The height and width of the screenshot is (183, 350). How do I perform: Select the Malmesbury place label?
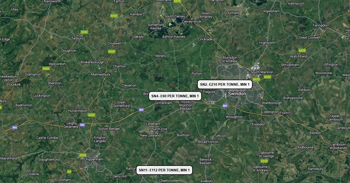[101, 74]
